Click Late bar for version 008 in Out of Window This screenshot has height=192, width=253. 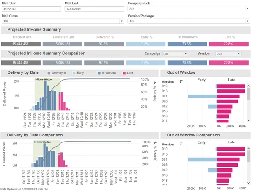pos(228,101)
